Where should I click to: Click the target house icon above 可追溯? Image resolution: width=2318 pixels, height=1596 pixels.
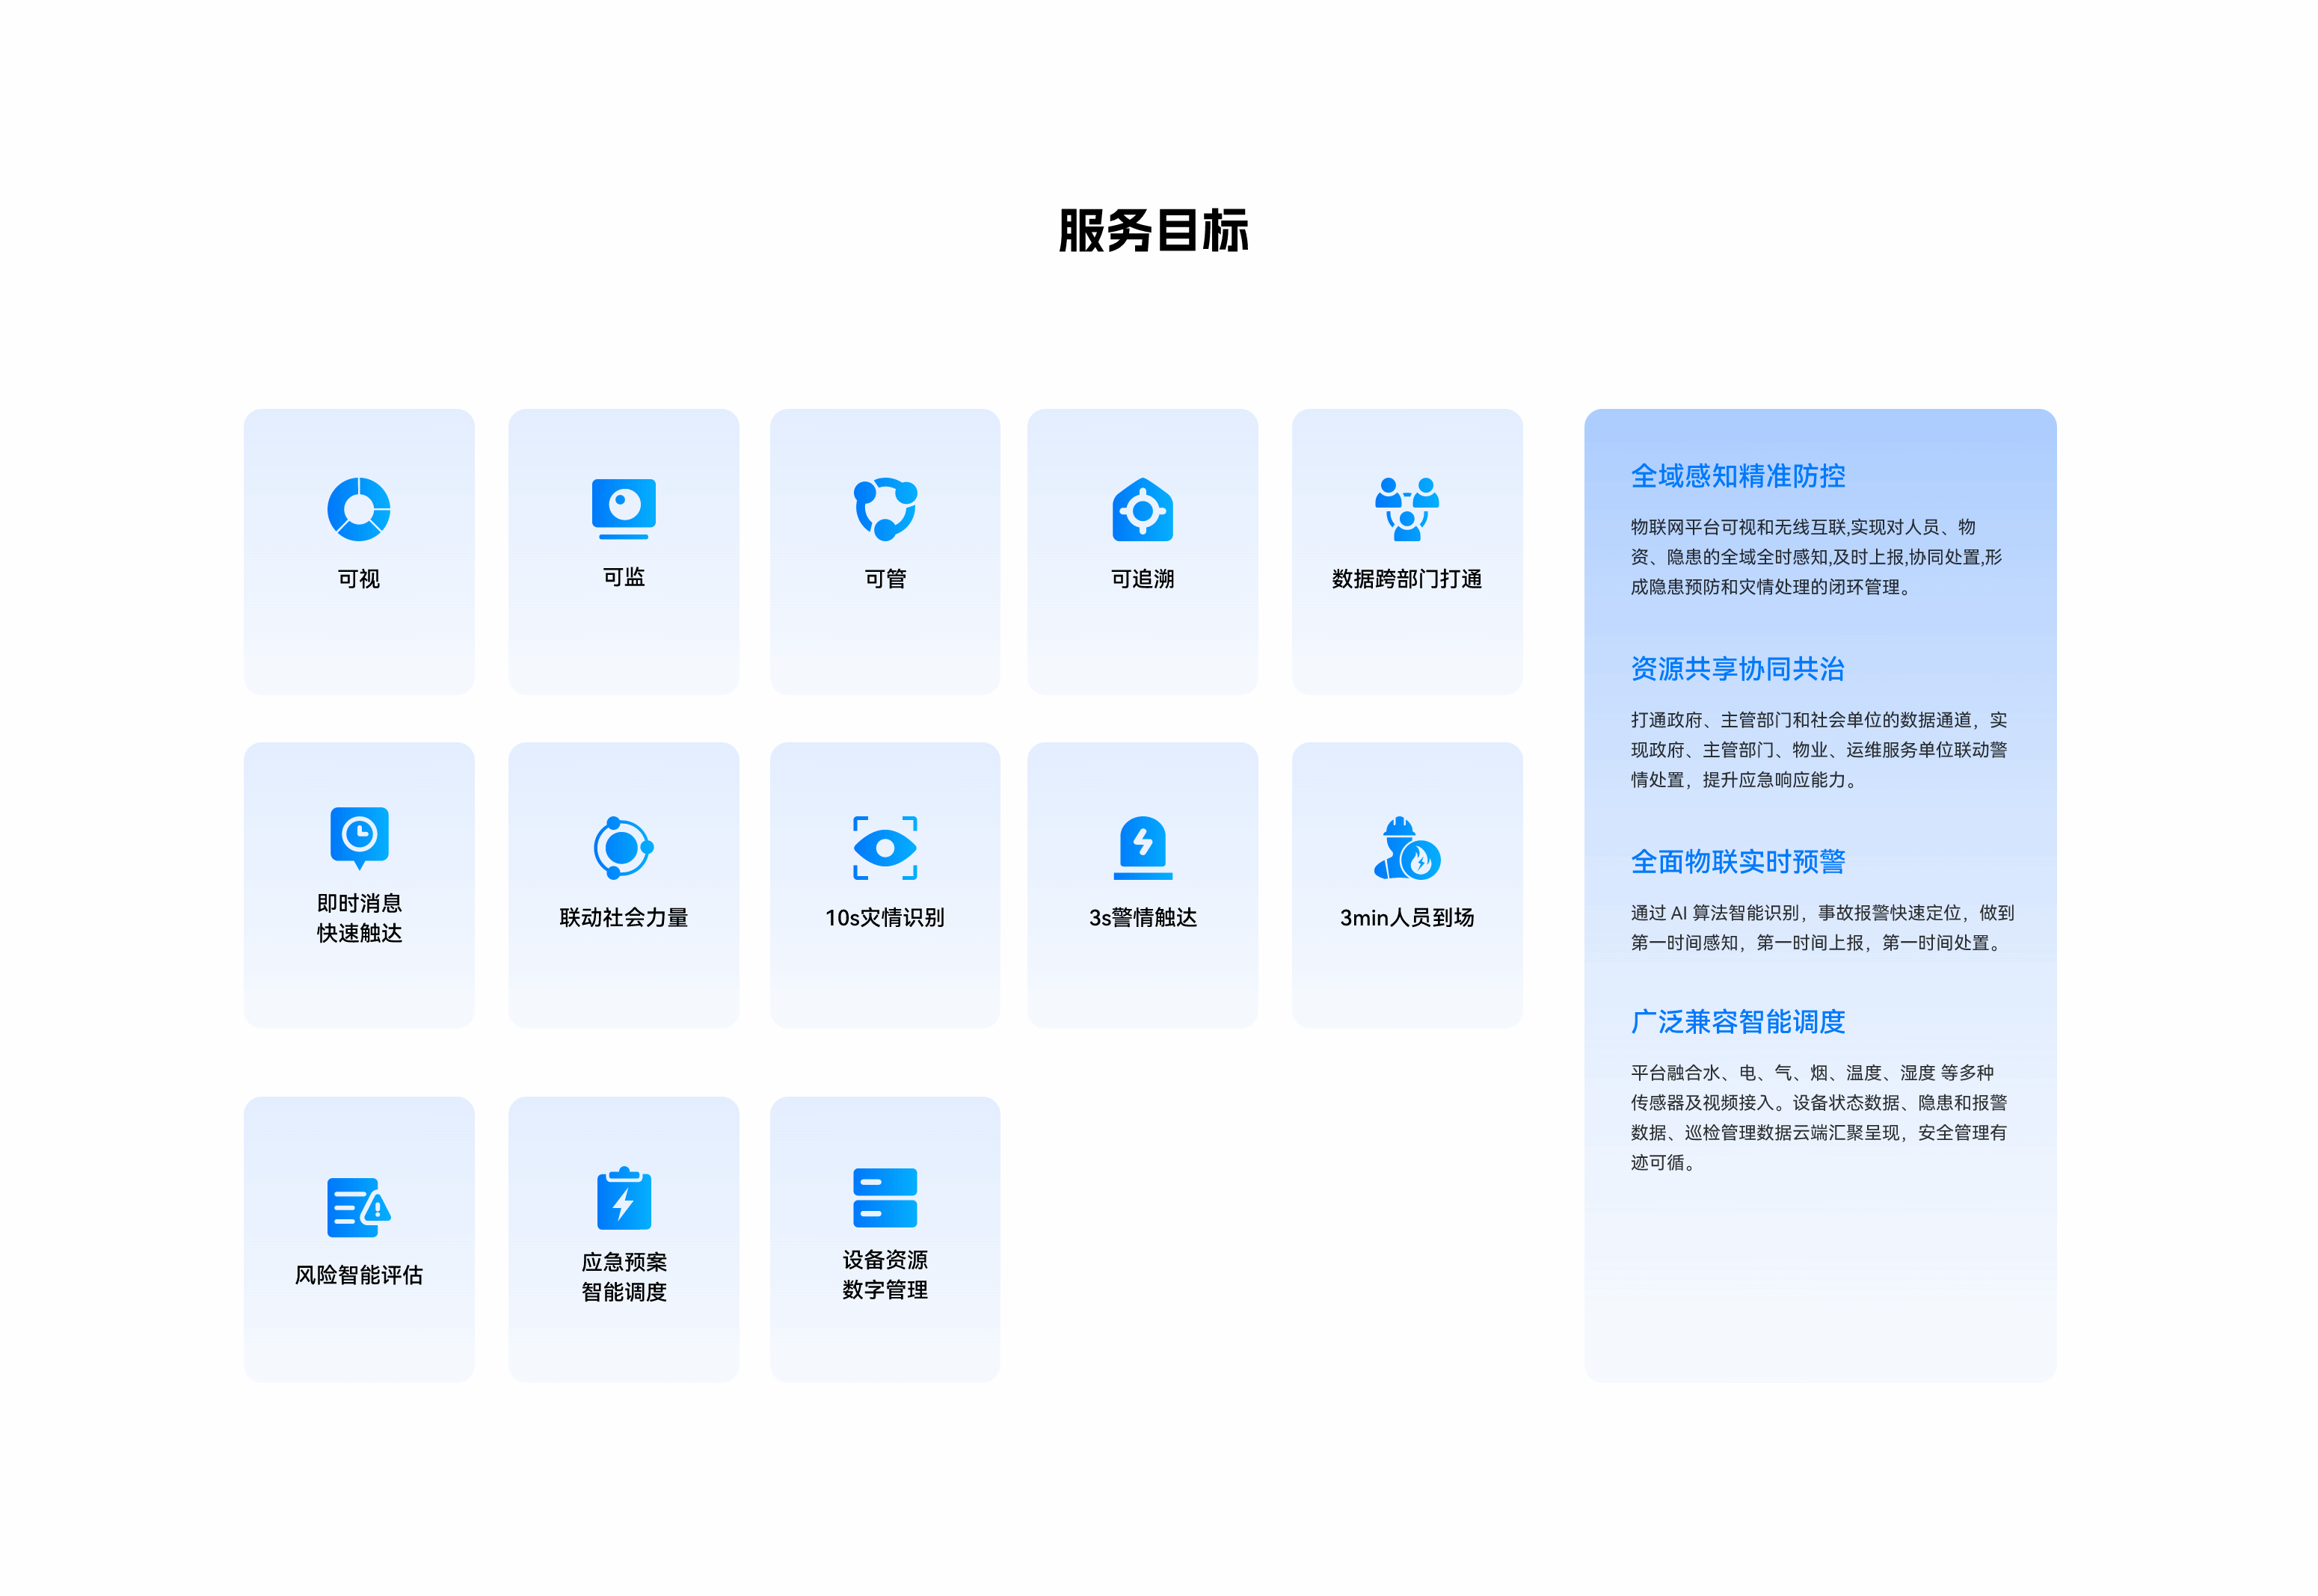1143,510
